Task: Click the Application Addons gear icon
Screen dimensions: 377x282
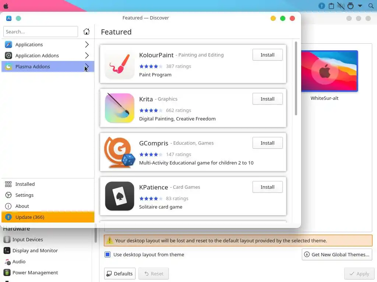Action: click(x=8, y=55)
